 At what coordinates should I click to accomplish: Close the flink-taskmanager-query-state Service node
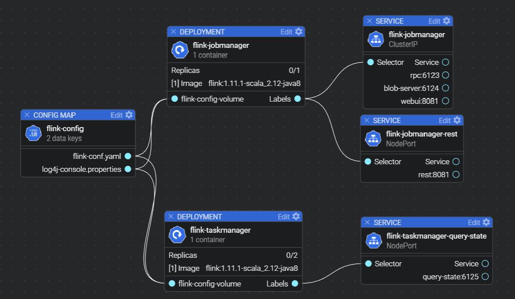coord(367,222)
